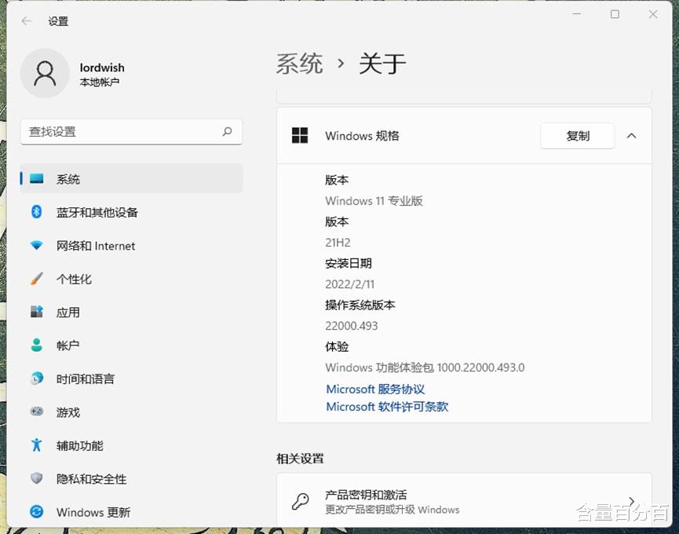Select 系统 in the navigation list
Screen dimensions: 679x534
click(68, 178)
